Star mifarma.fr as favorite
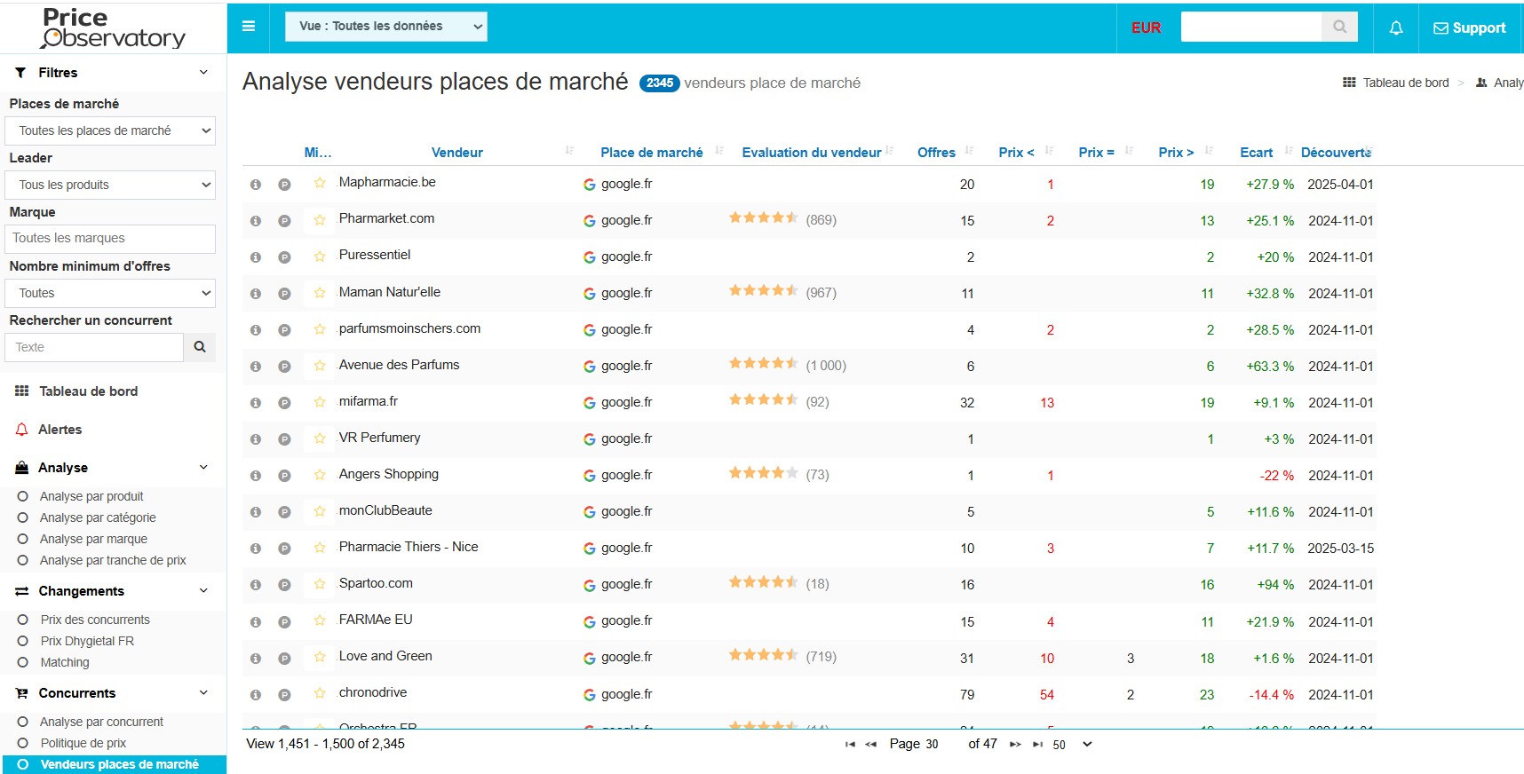The width and height of the screenshot is (1524, 774). 320,402
